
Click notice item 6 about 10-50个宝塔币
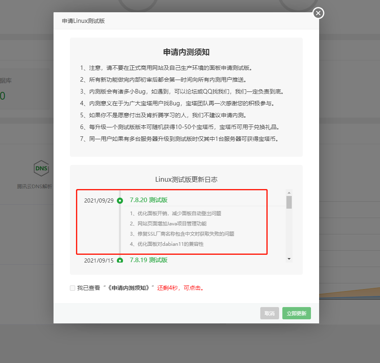click(x=180, y=127)
